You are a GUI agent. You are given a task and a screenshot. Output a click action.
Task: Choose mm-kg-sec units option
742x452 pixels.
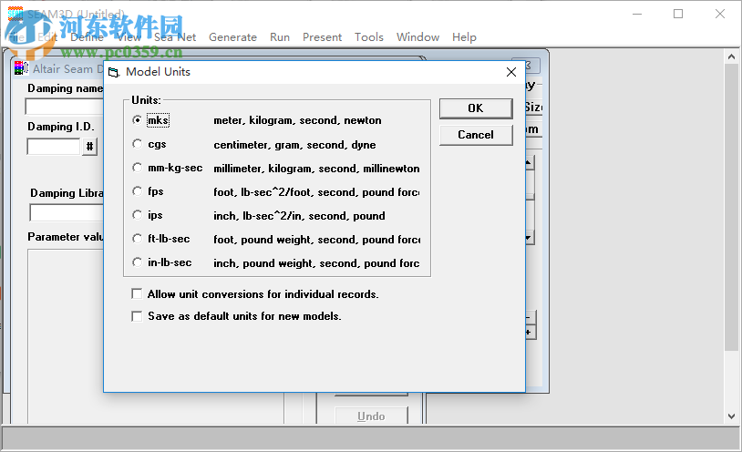tap(138, 168)
